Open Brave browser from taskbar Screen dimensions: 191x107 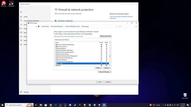click(85, 105)
